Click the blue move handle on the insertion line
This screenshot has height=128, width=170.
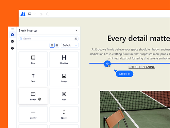pyautogui.click(x=107, y=64)
